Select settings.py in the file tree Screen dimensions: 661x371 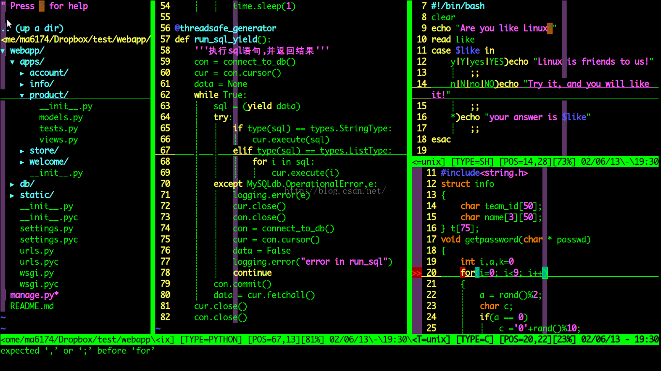(x=46, y=228)
